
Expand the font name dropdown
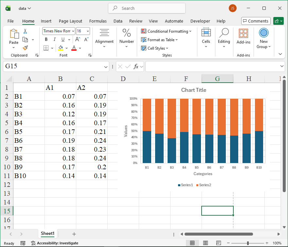tap(72, 31)
